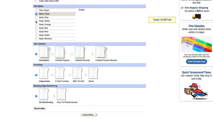This screenshot has width=213, height=120.
Task: Choose the Ring Tuff Reinforcement radio button
Action: tap(54, 96)
